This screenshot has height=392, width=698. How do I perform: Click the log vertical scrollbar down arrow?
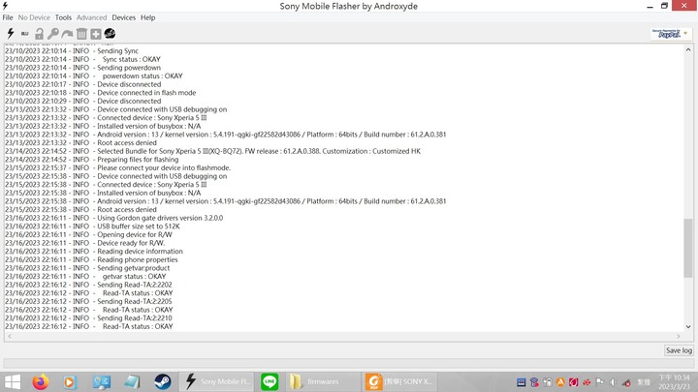(x=688, y=327)
